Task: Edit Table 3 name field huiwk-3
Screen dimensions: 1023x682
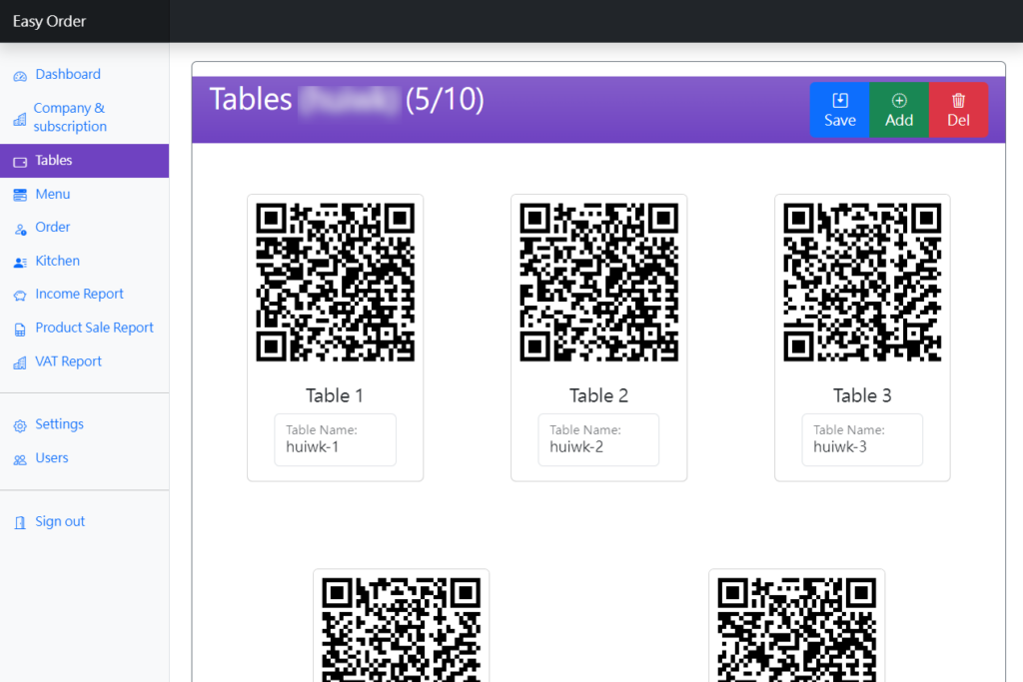Action: (862, 440)
